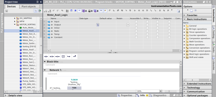Image resolution: width=216 pixels, height=97 pixels.
Task: Click the Info tab yellow indicator icon
Action: pyautogui.click(x=147, y=95)
